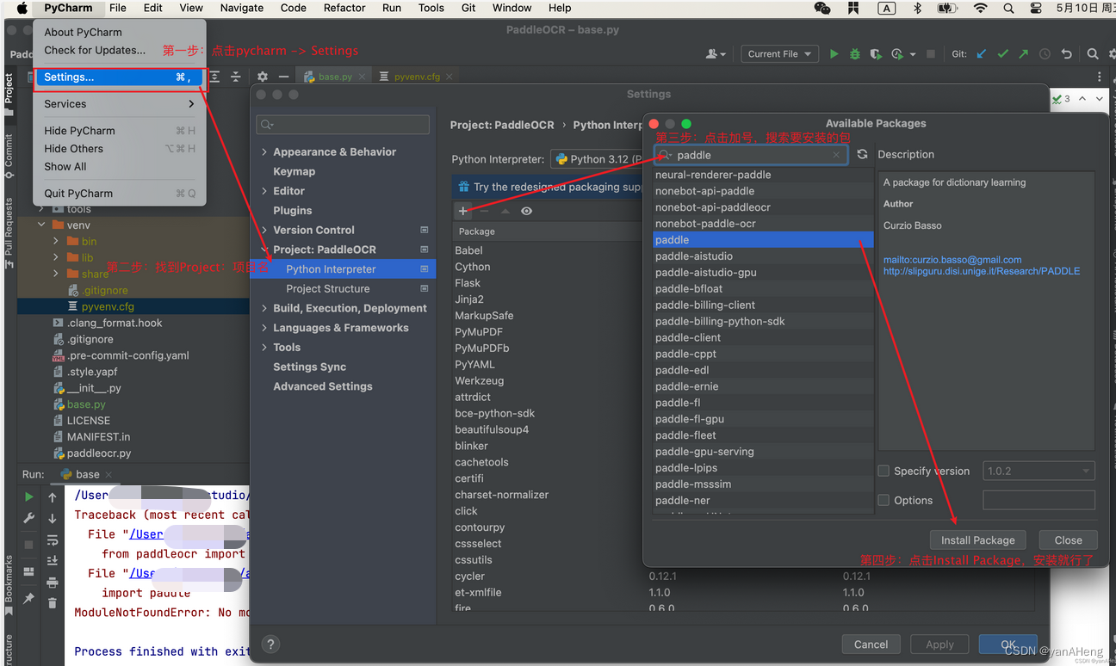Expand the Editor settings section
This screenshot has width=1116, height=666.
click(264, 191)
